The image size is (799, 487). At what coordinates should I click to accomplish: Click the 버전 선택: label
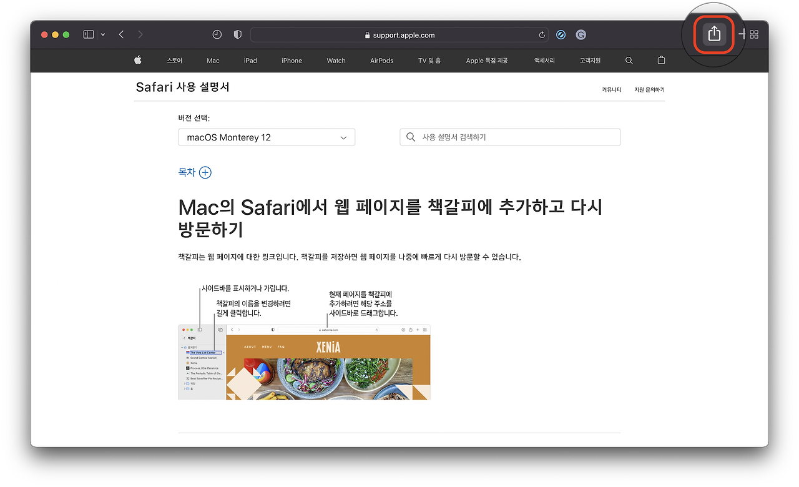coord(194,117)
